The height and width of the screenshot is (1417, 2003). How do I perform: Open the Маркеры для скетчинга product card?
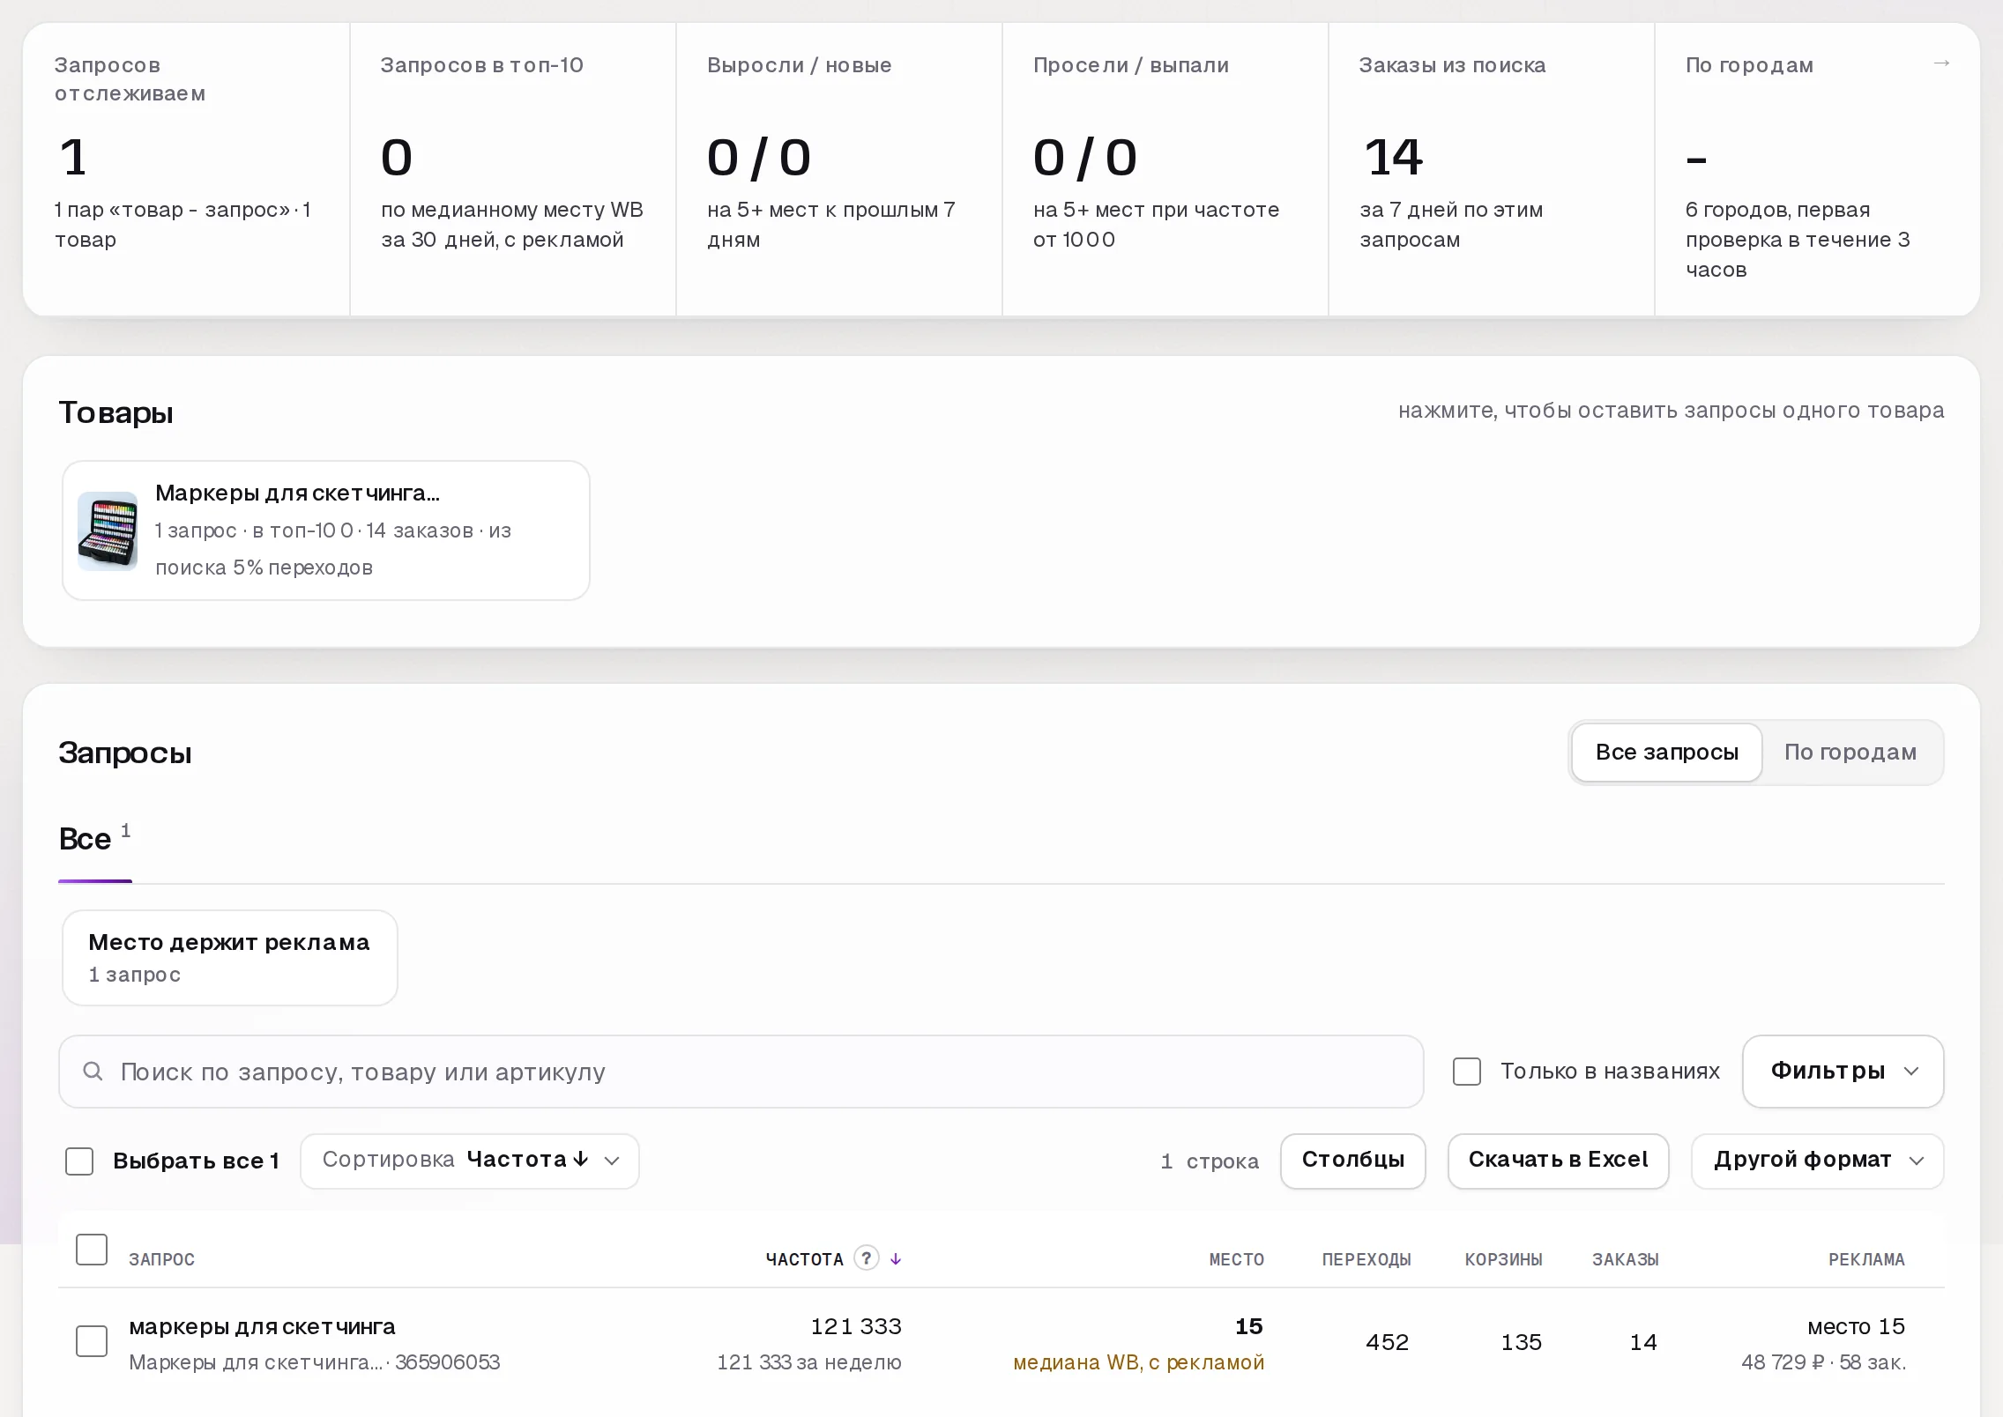click(326, 530)
